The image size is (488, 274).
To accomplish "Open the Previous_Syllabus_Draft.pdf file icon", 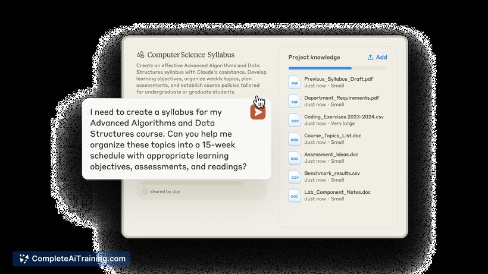I will point(295,83).
